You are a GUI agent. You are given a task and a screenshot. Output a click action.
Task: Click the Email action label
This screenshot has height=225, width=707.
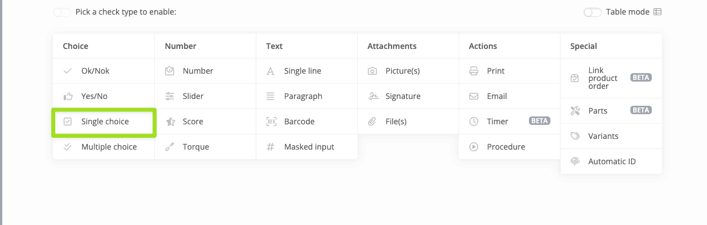click(497, 96)
